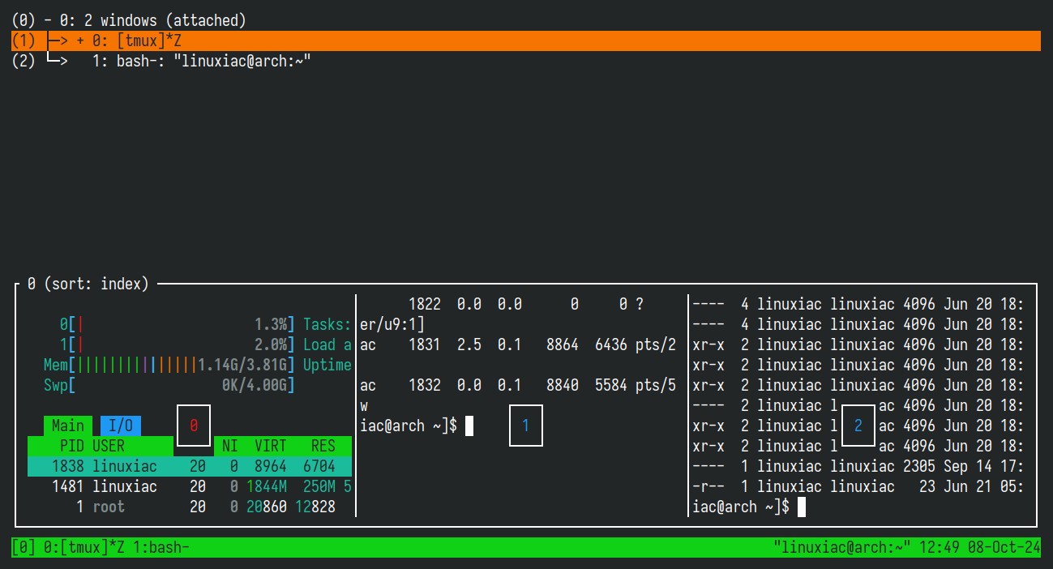
Task: Select htop root process PID 1
Action: pyautogui.click(x=190, y=507)
